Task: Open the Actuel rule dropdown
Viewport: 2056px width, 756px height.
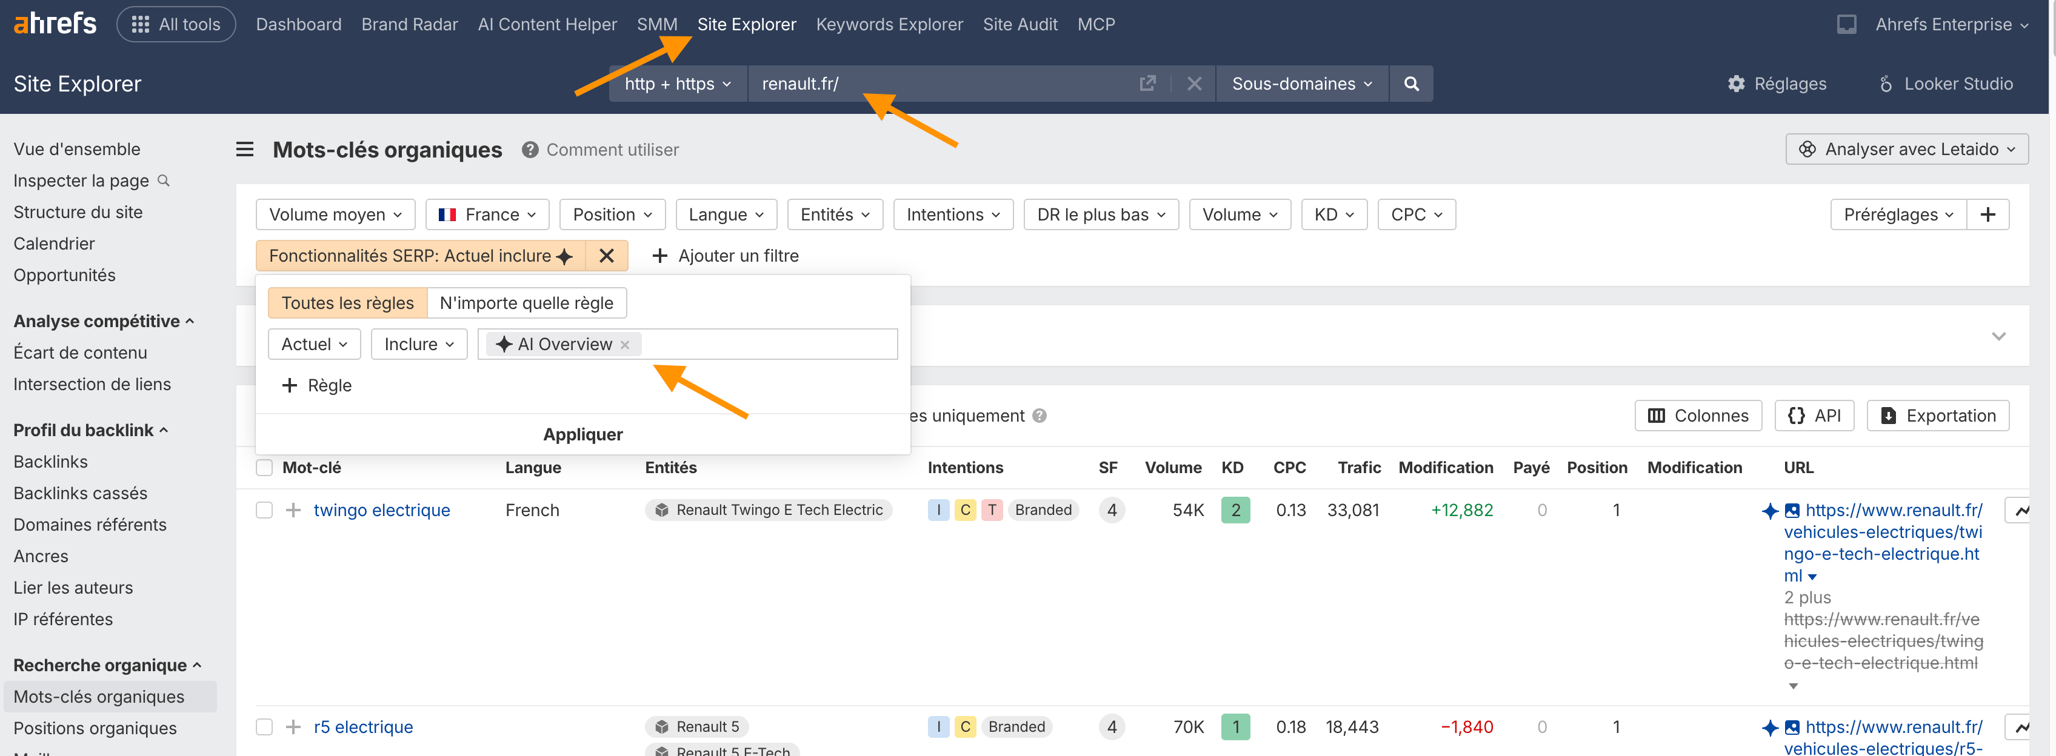Action: 315,345
